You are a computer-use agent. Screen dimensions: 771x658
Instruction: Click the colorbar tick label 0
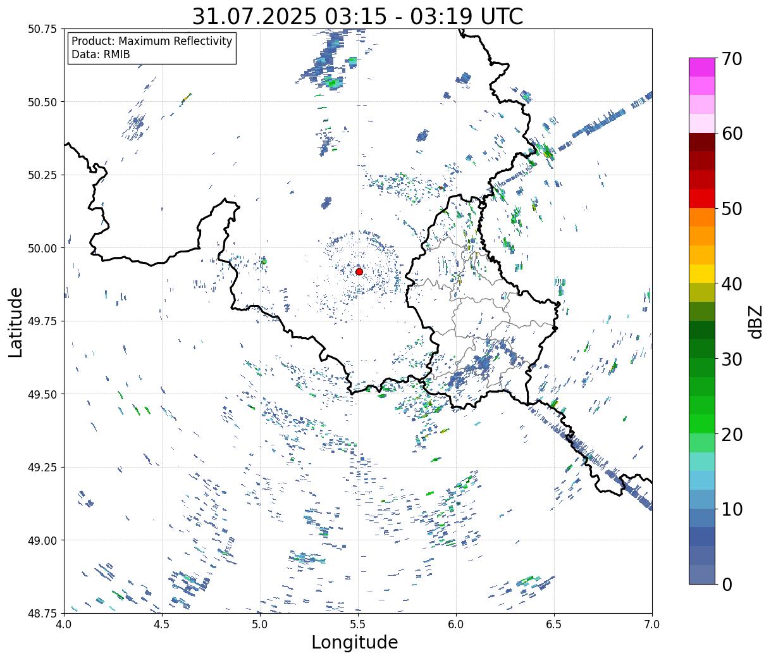point(727,584)
